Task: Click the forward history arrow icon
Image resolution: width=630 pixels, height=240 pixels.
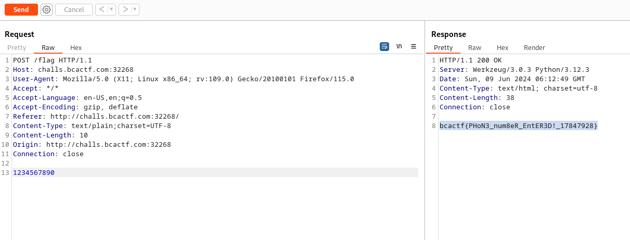Action: [x=125, y=9]
